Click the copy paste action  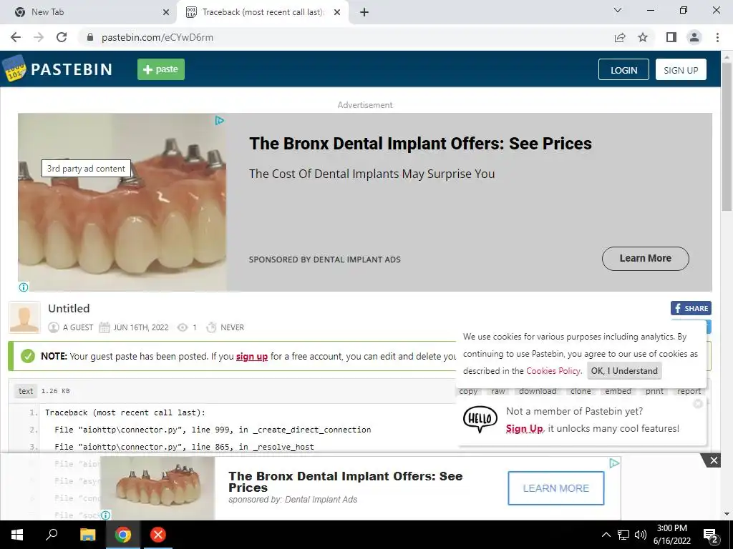click(x=468, y=391)
